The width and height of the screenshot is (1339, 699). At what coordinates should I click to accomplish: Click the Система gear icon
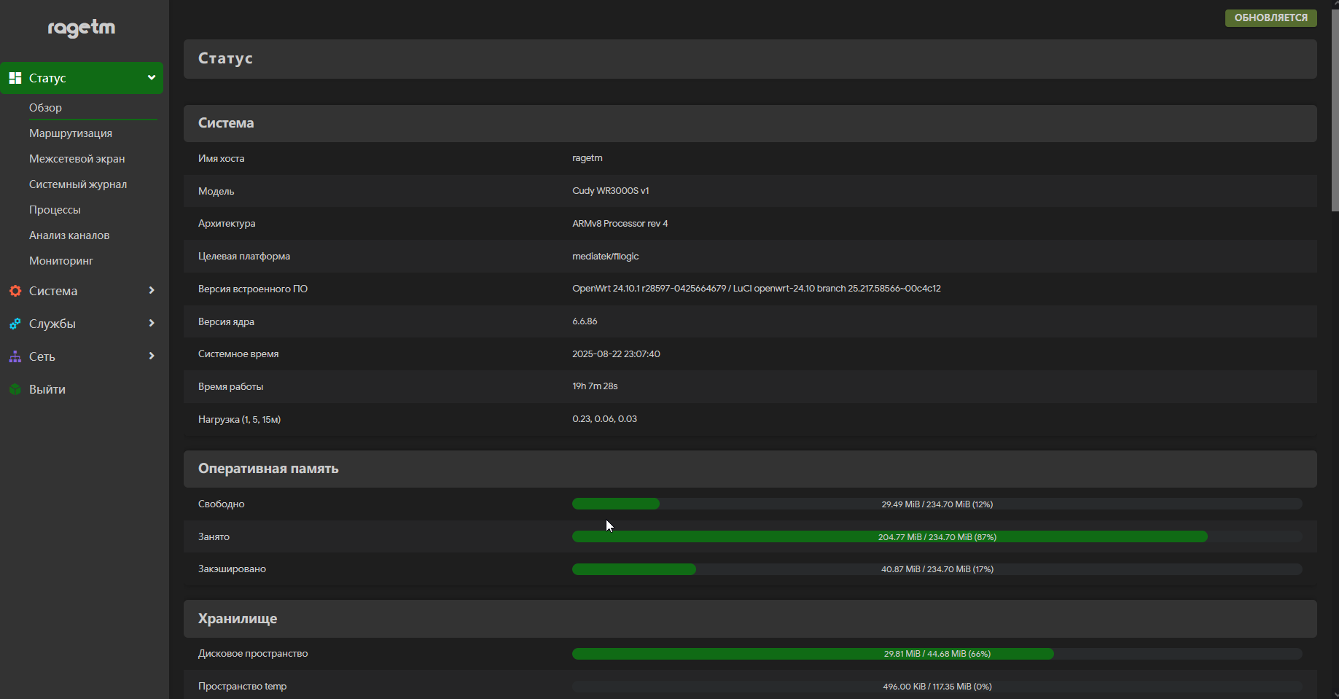tap(15, 291)
